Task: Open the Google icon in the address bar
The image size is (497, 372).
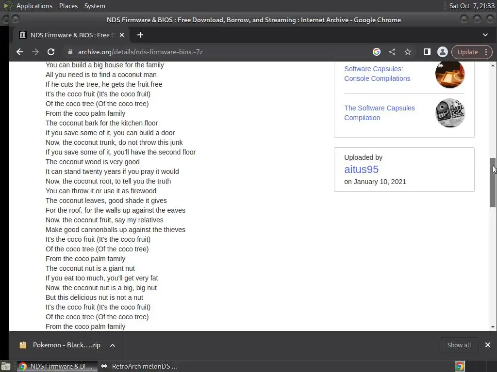Action: click(x=377, y=52)
